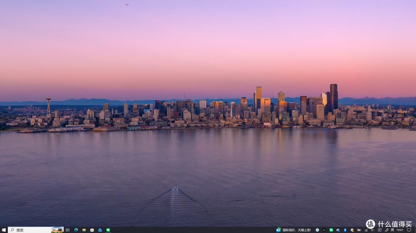Open WeChat from the pinned taskbar icons

coord(108,230)
